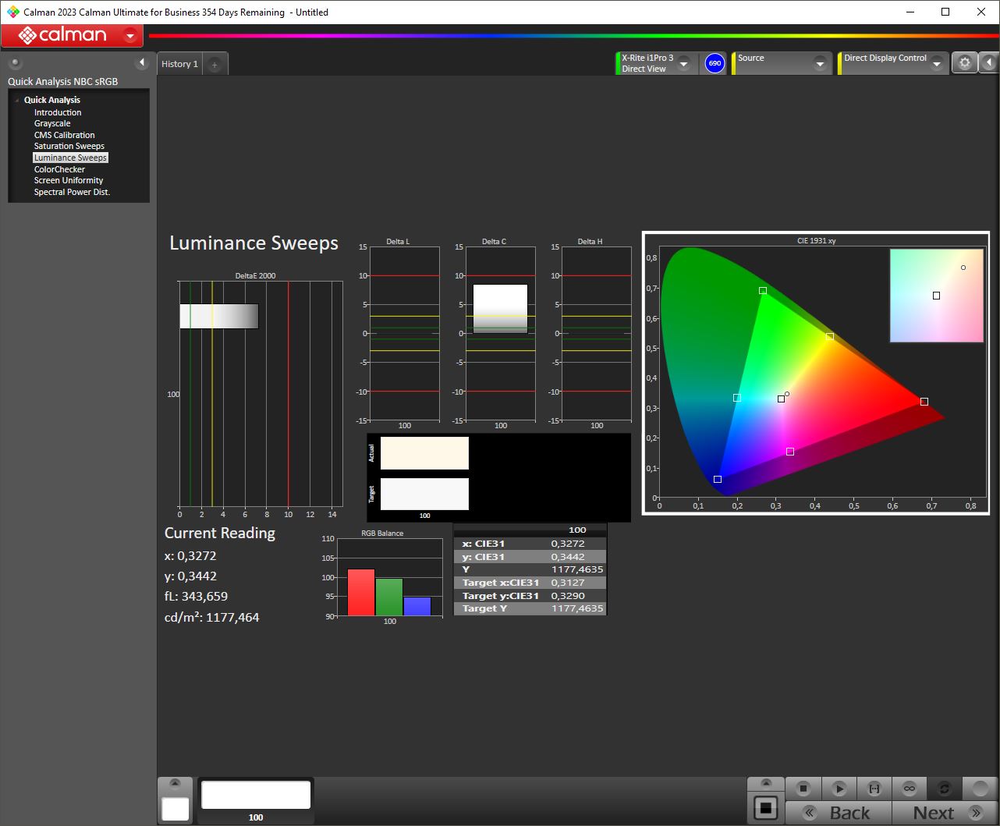Click the blue primary marker on CIE chart
Screen dimensions: 1000x826
[718, 479]
